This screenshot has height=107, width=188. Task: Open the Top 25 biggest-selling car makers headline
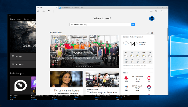click(x=83, y=58)
